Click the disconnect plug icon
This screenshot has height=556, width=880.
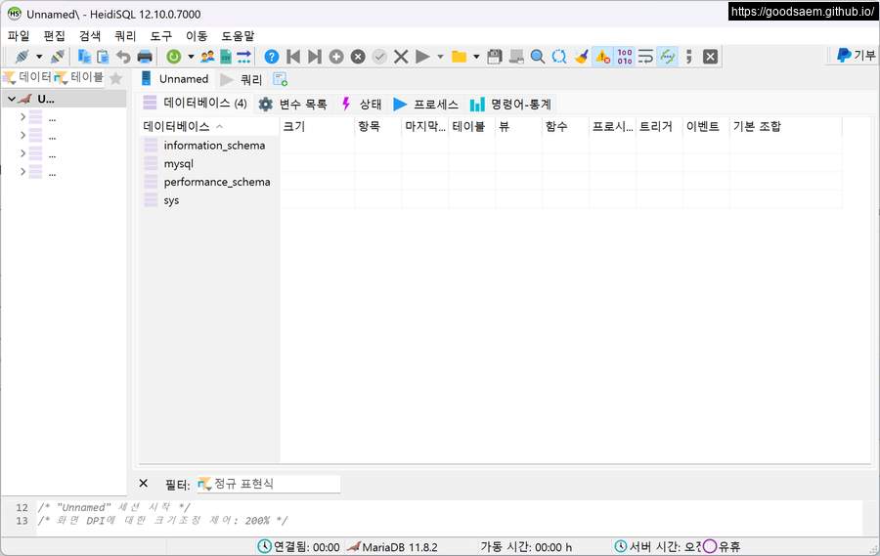[x=58, y=57]
